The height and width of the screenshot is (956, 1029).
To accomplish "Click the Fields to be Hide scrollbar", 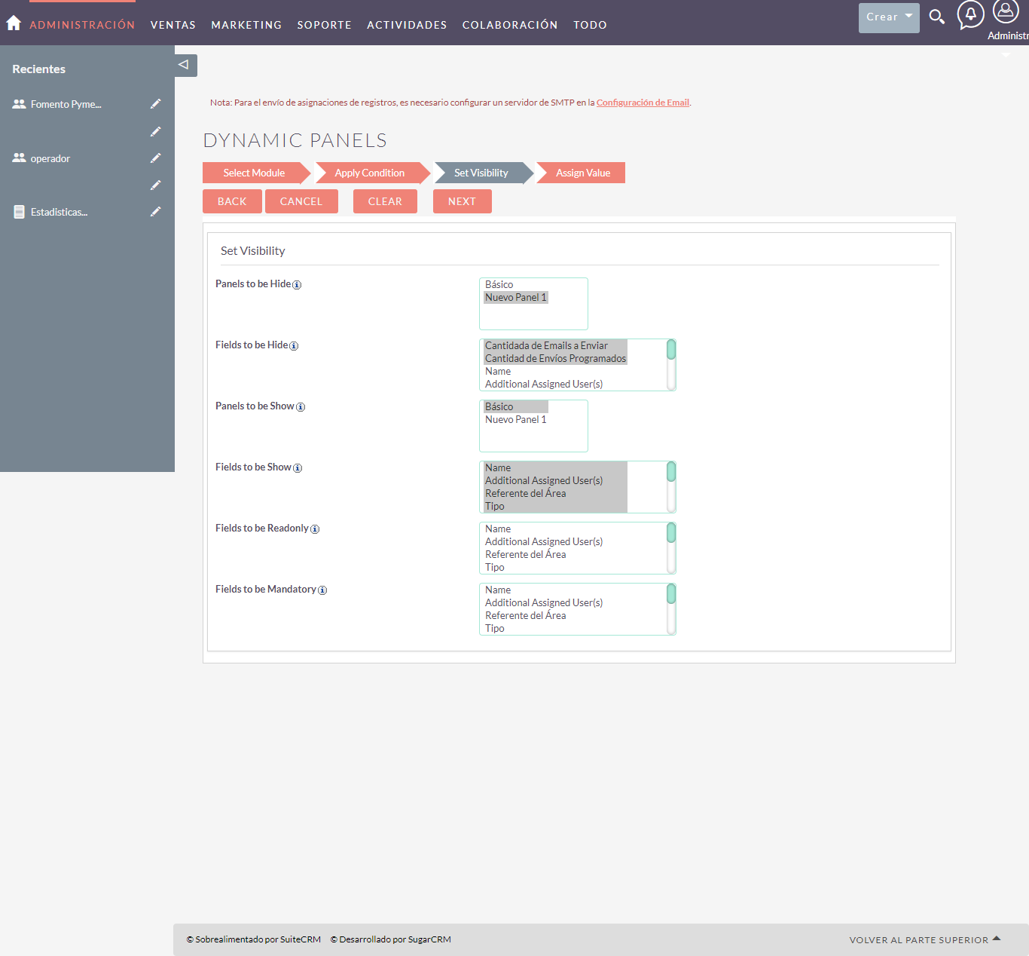I will point(671,365).
